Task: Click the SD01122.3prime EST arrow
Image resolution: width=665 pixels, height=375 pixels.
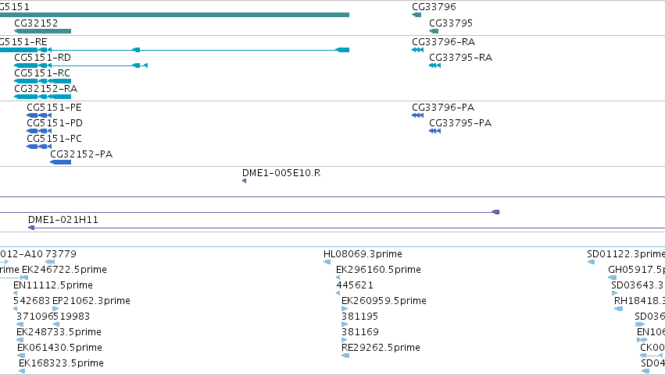Action: click(x=591, y=262)
